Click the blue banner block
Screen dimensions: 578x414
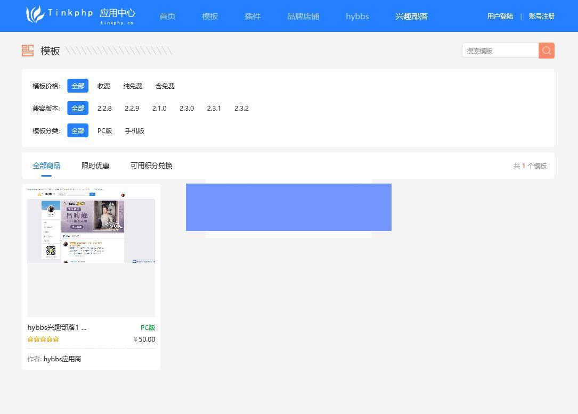click(289, 208)
